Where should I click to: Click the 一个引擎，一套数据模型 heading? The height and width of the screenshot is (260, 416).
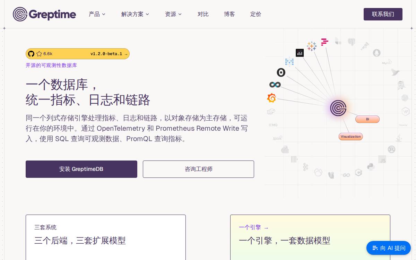(x=285, y=241)
